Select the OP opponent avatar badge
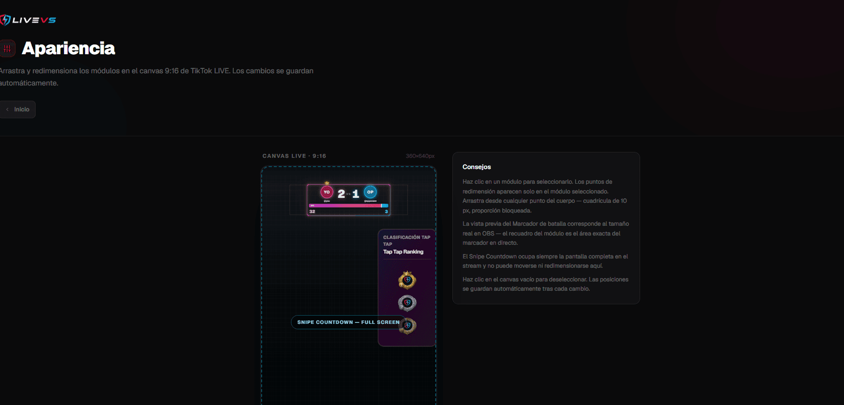The height and width of the screenshot is (405, 844). tap(370, 192)
